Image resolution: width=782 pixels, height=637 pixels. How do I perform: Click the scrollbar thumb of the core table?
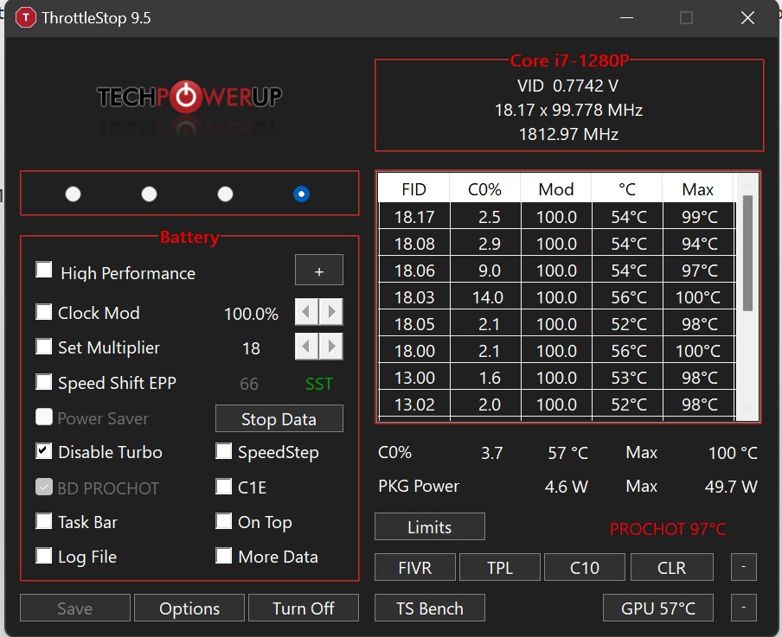pyautogui.click(x=747, y=253)
